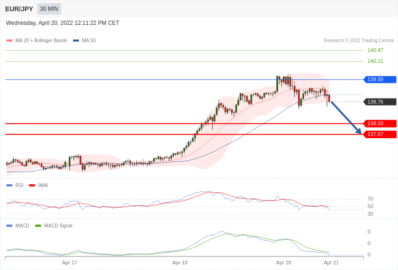The height and width of the screenshot is (270, 398).
Task: Click the red 138.03 support price tag
Action: click(x=380, y=123)
